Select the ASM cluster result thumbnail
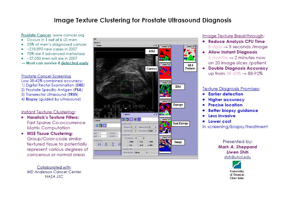Screen dimensions: 287x199 [x=165, y=54]
